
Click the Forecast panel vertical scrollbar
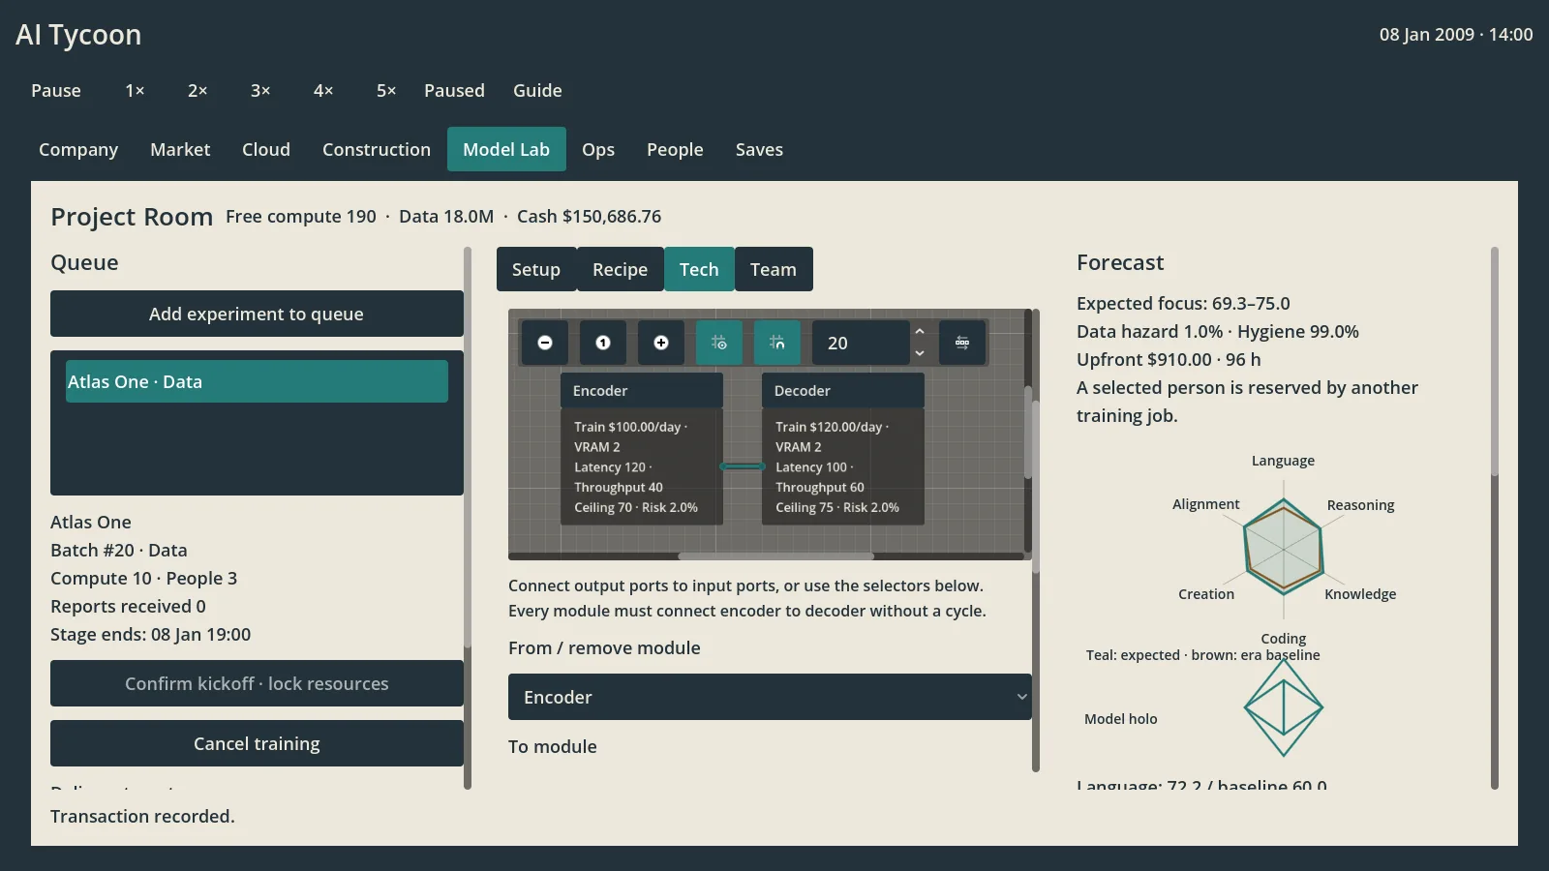tap(1495, 361)
